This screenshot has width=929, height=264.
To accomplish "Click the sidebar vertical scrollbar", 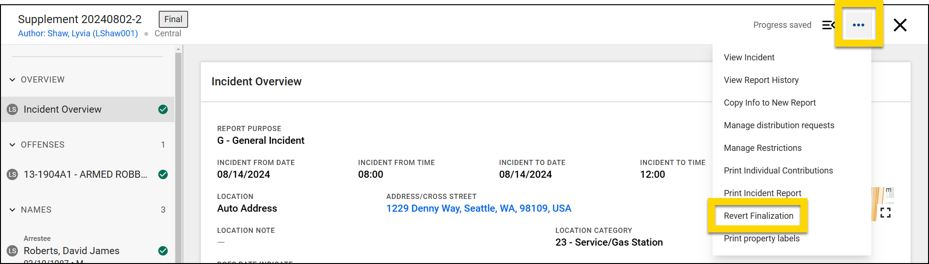I will click(178, 156).
